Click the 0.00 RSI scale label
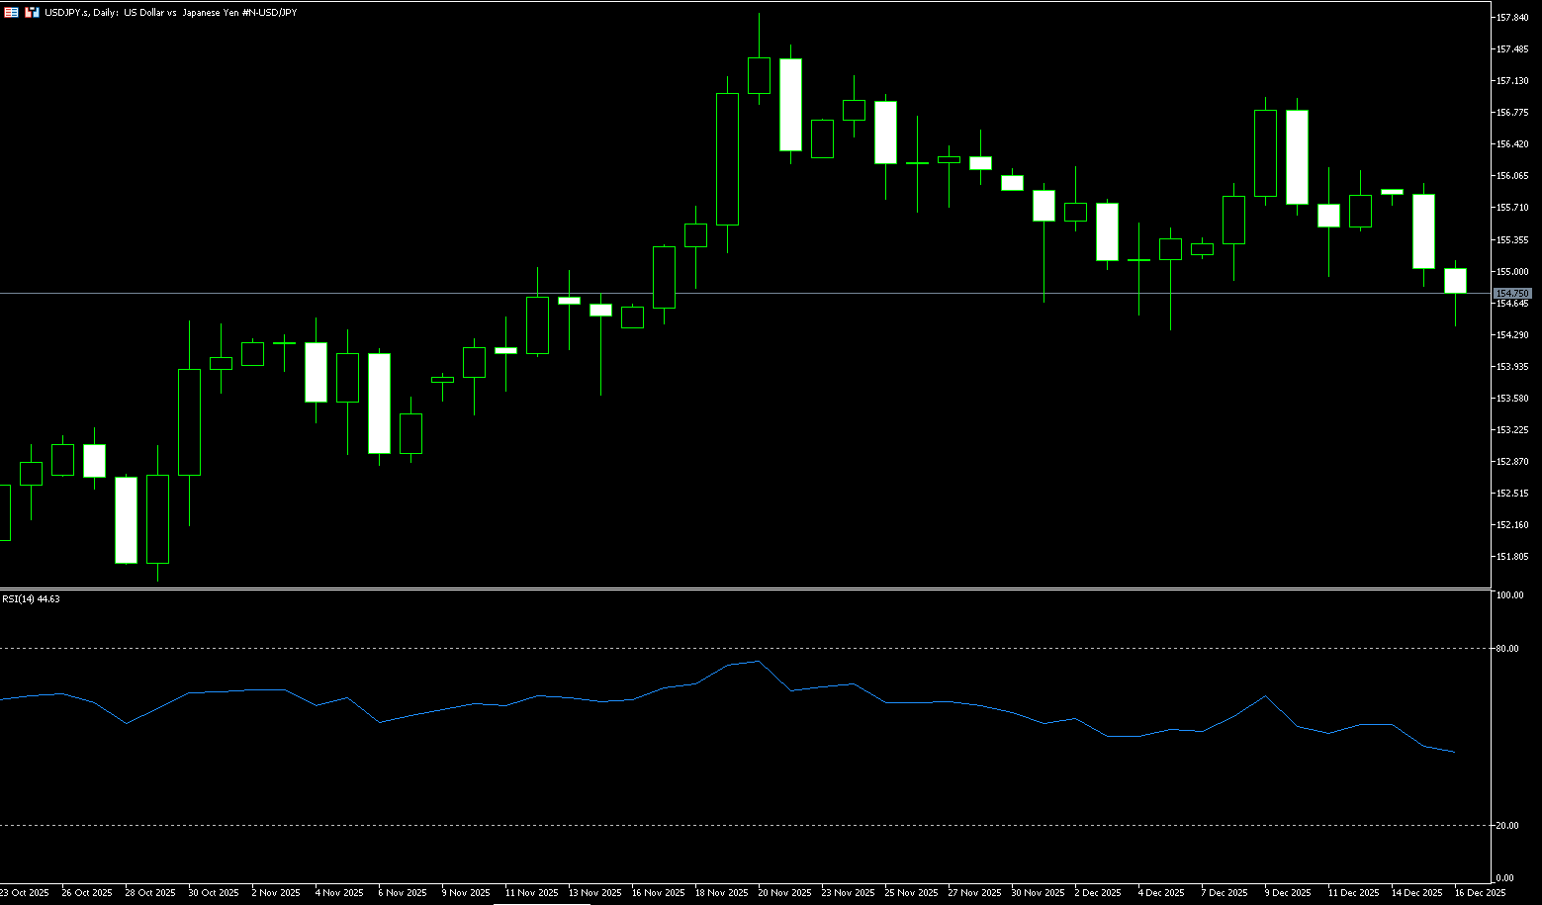1542x905 pixels. [1504, 877]
